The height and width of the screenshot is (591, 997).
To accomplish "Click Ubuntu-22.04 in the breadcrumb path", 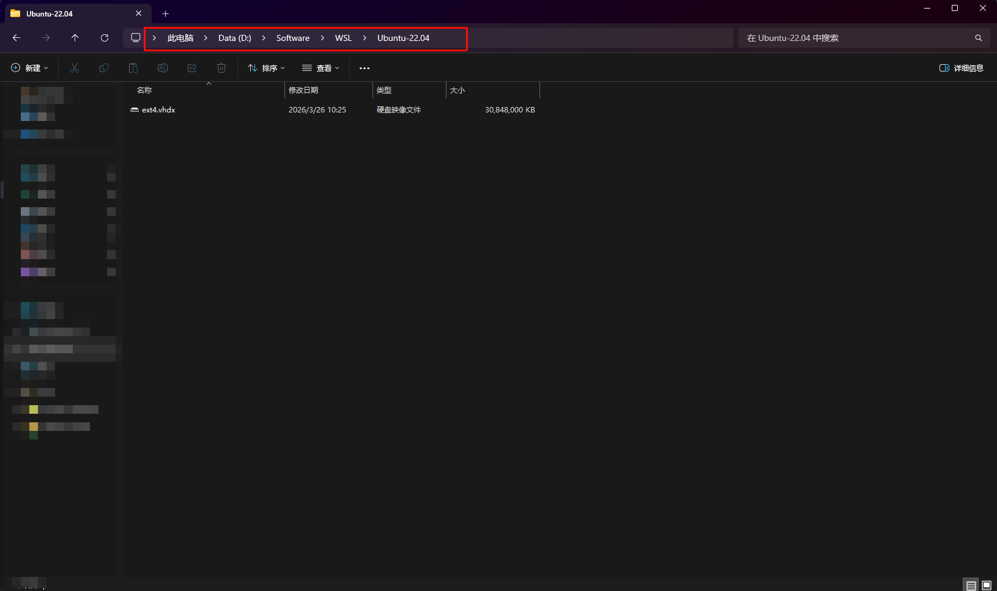I will pyautogui.click(x=404, y=38).
